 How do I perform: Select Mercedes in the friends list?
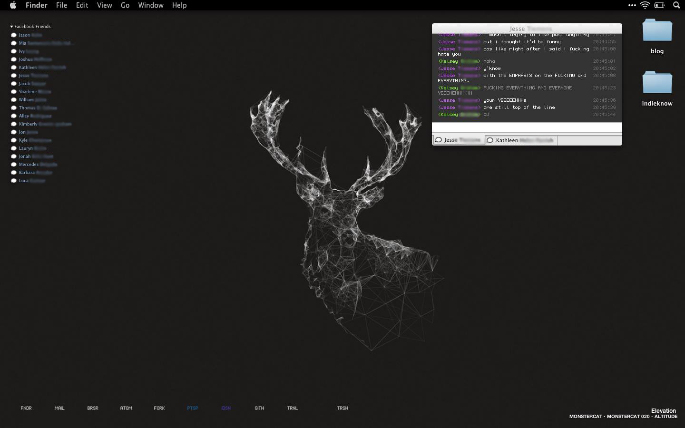29,165
